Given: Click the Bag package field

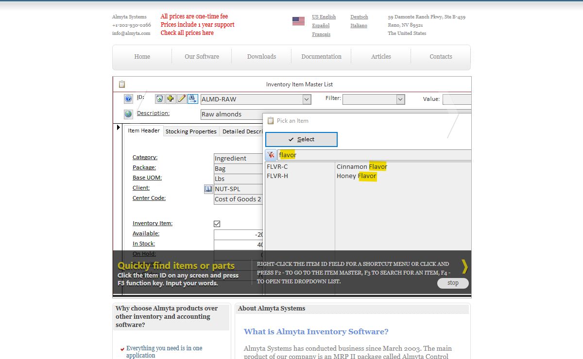Looking at the screenshot, I should (238, 168).
